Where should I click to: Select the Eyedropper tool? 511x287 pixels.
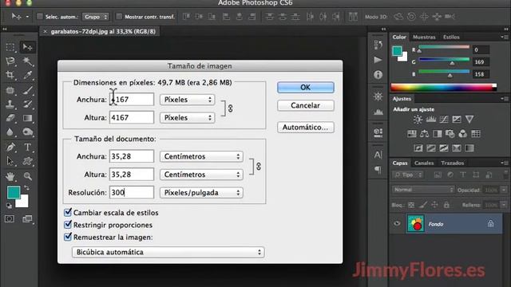click(27, 75)
